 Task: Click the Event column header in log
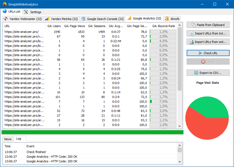point(101,146)
